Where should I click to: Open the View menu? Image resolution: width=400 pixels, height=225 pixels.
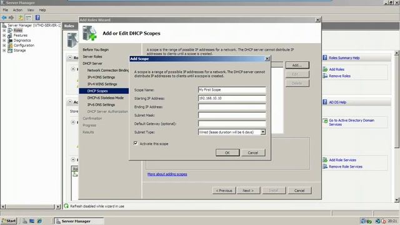(x=31, y=10)
